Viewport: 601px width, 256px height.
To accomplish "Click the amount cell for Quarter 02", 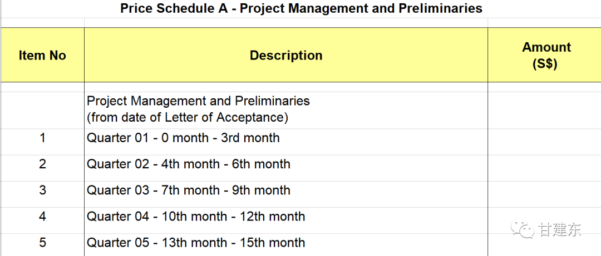I will (544, 168).
